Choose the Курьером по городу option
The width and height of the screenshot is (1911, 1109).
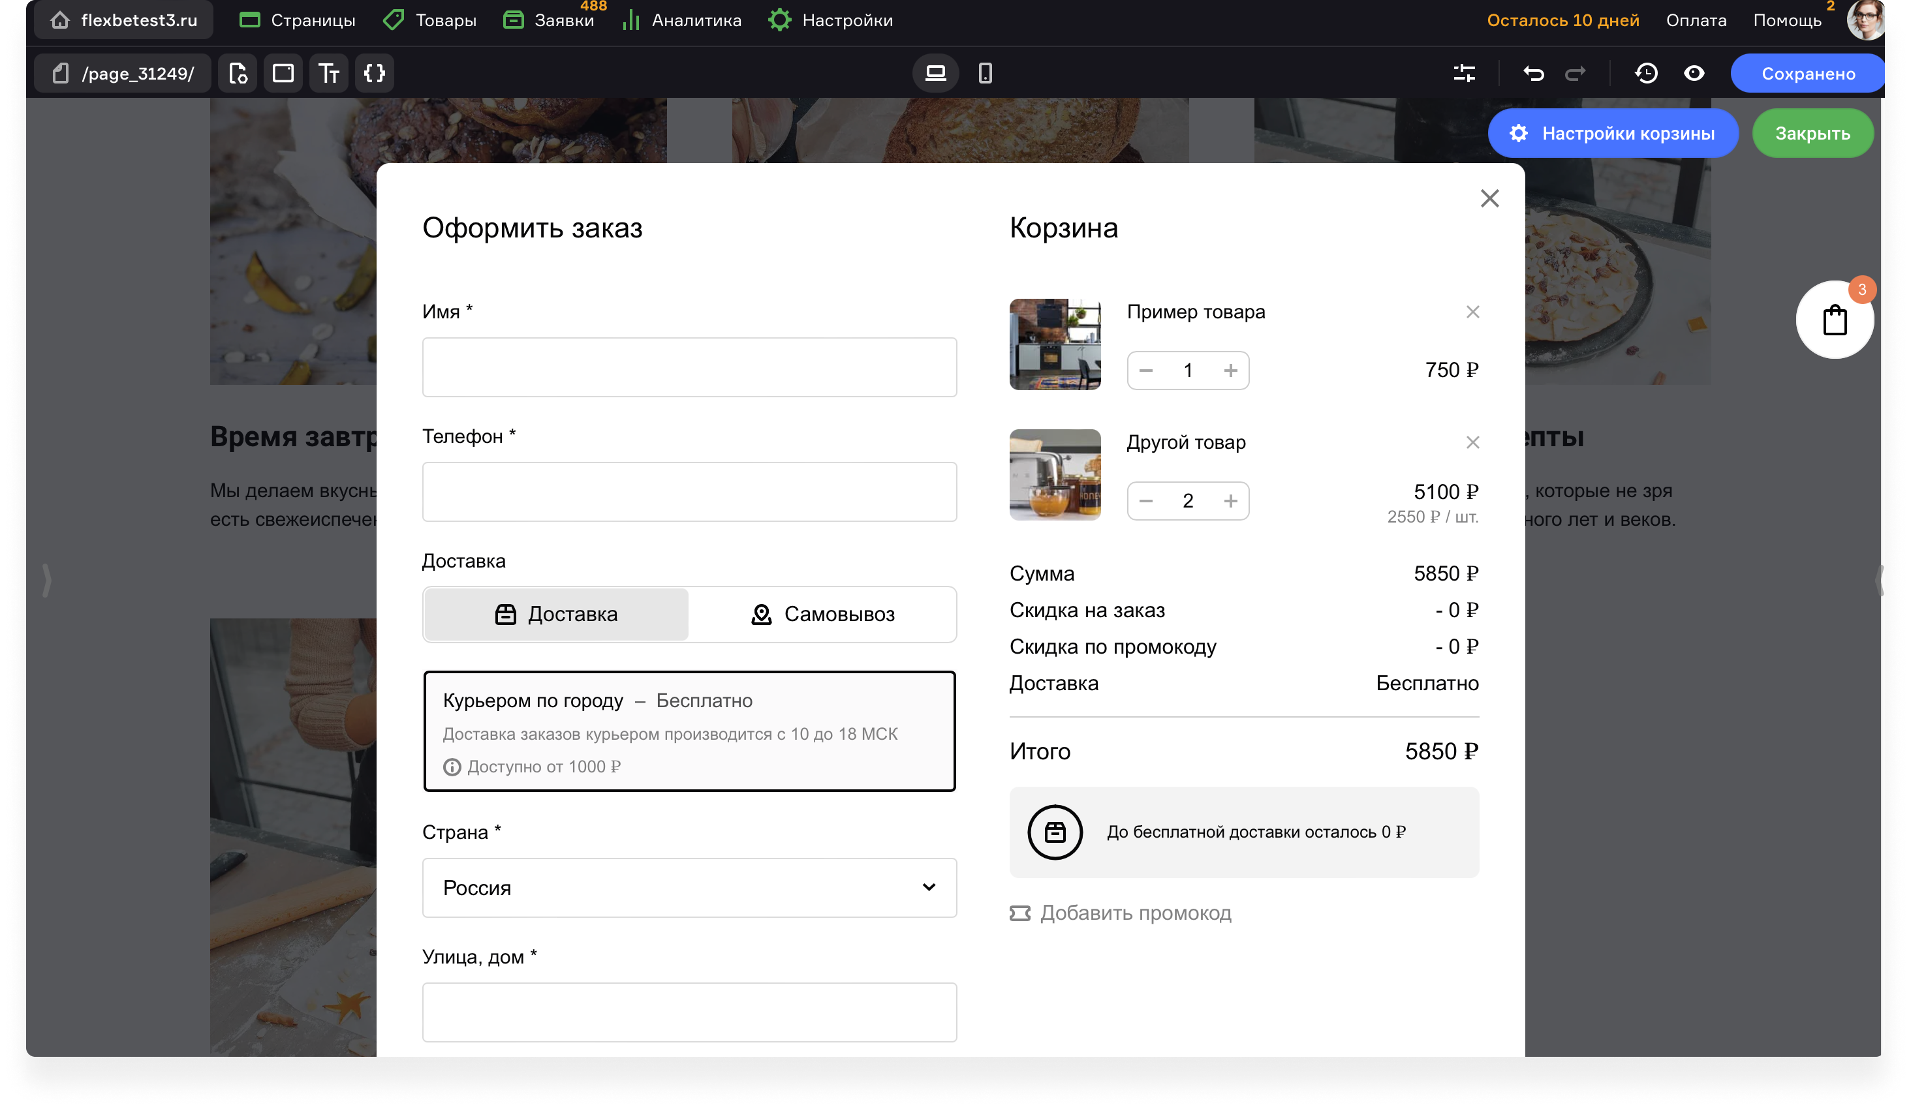(689, 731)
